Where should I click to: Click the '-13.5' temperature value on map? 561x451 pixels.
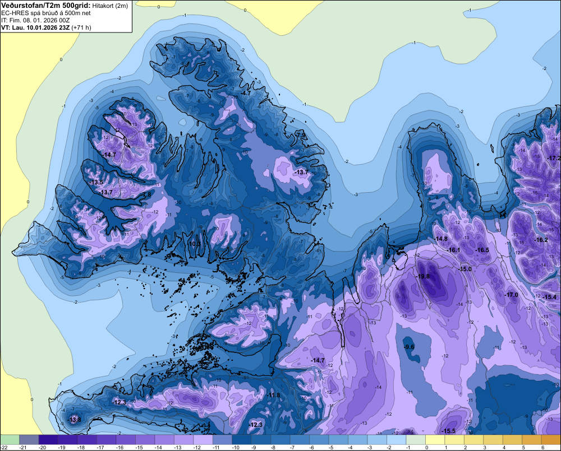point(96,182)
